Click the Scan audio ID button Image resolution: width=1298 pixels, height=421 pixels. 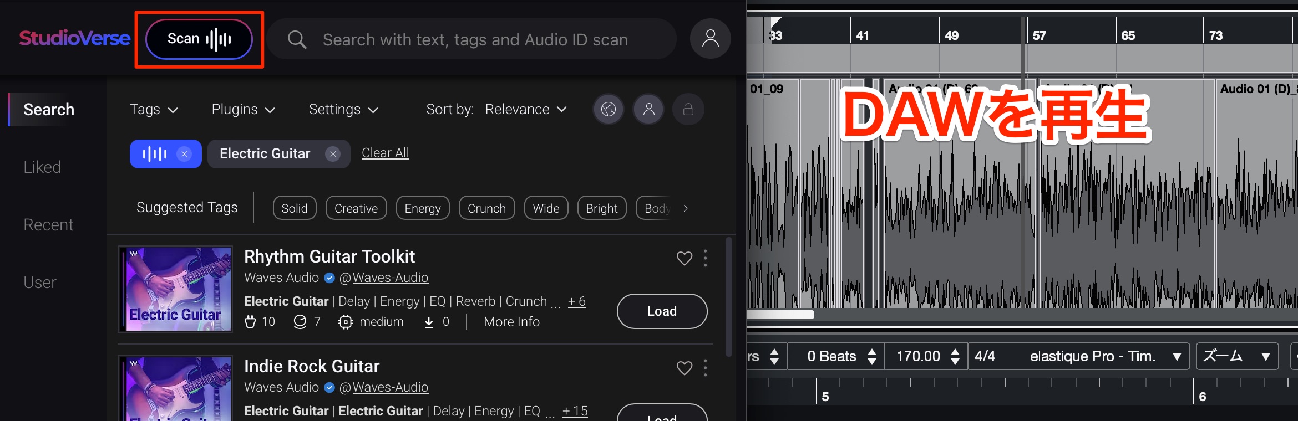199,39
